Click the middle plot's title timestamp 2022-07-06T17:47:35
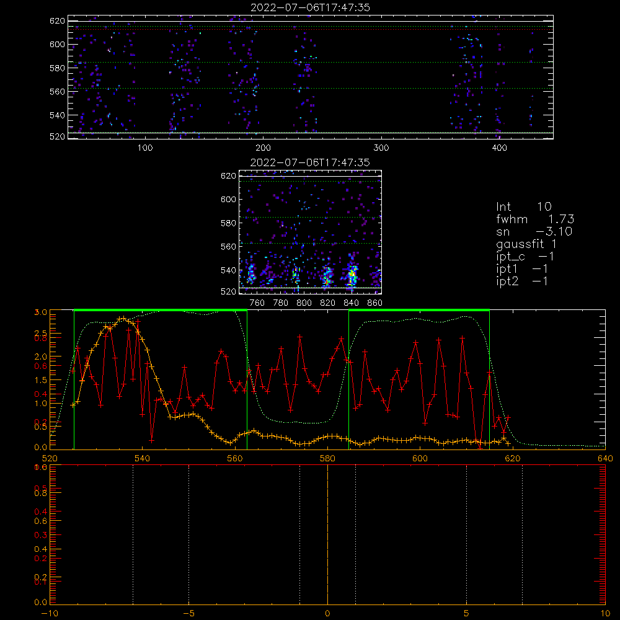620x620 pixels. (310, 162)
